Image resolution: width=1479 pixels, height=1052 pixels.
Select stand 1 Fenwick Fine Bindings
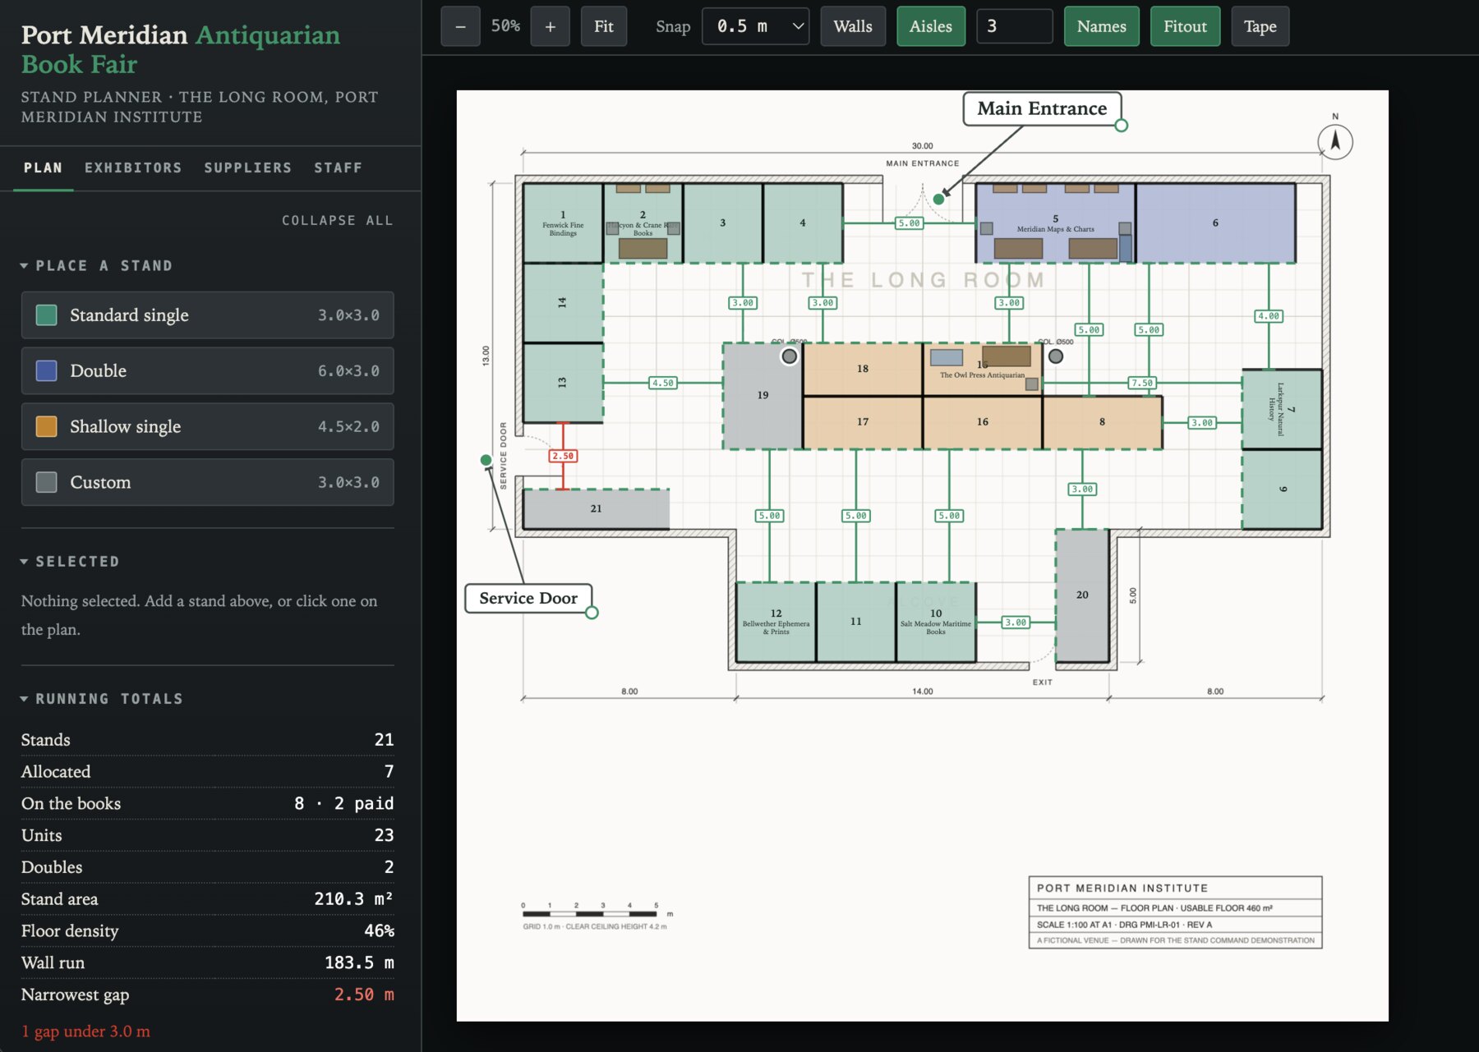point(563,223)
